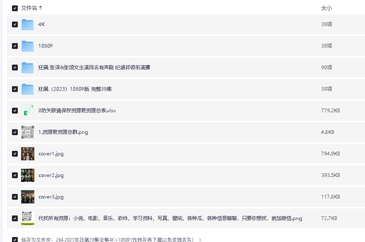Toggle the select-all checkbox in the header

14,7
